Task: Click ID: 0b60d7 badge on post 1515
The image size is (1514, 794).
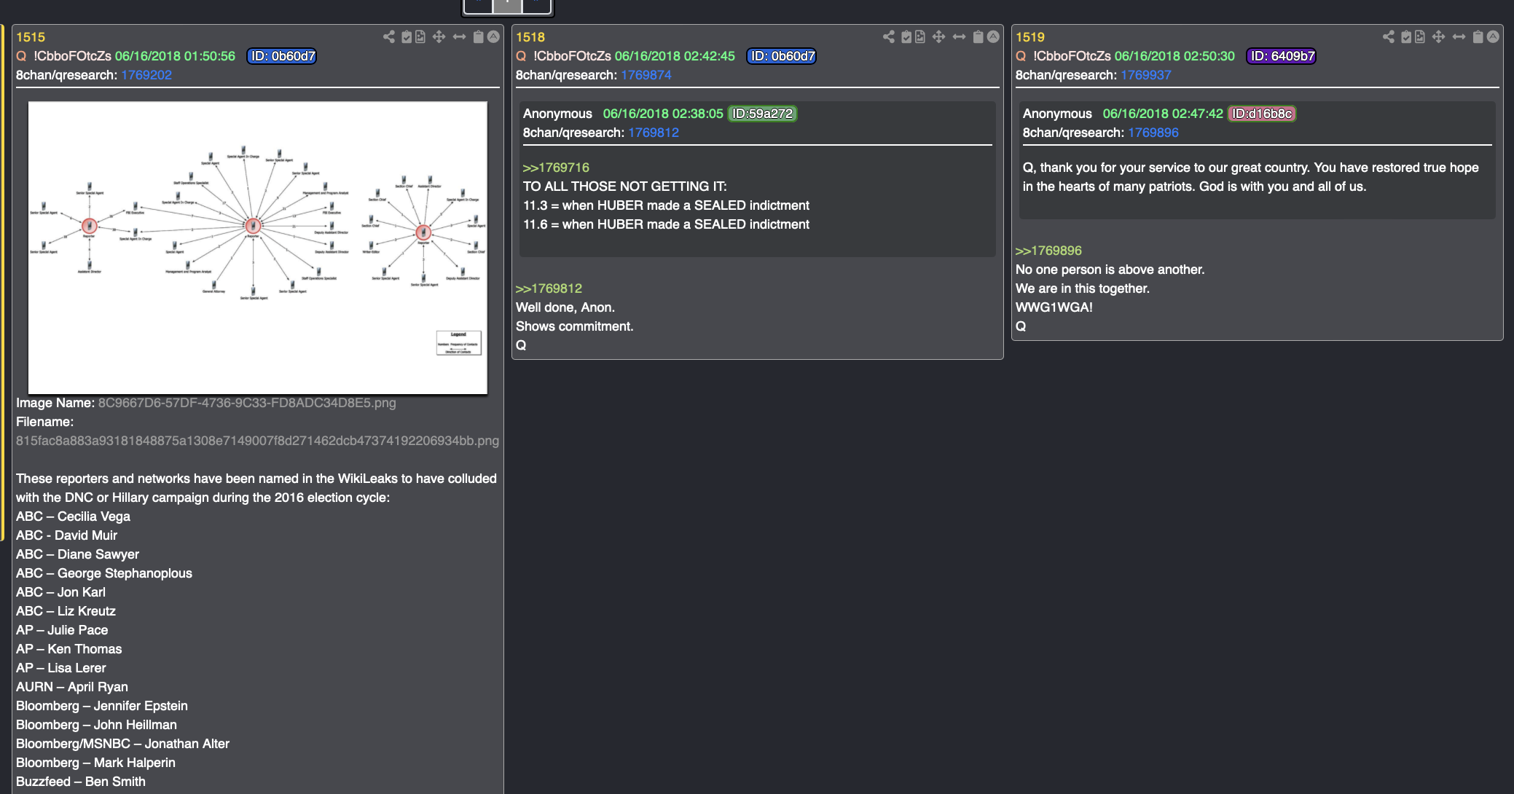Action: point(282,56)
